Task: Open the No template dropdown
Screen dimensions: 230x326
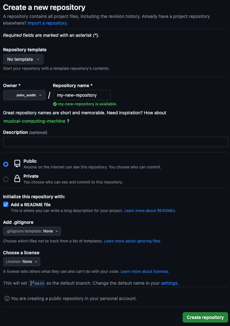Action: pyautogui.click(x=23, y=59)
